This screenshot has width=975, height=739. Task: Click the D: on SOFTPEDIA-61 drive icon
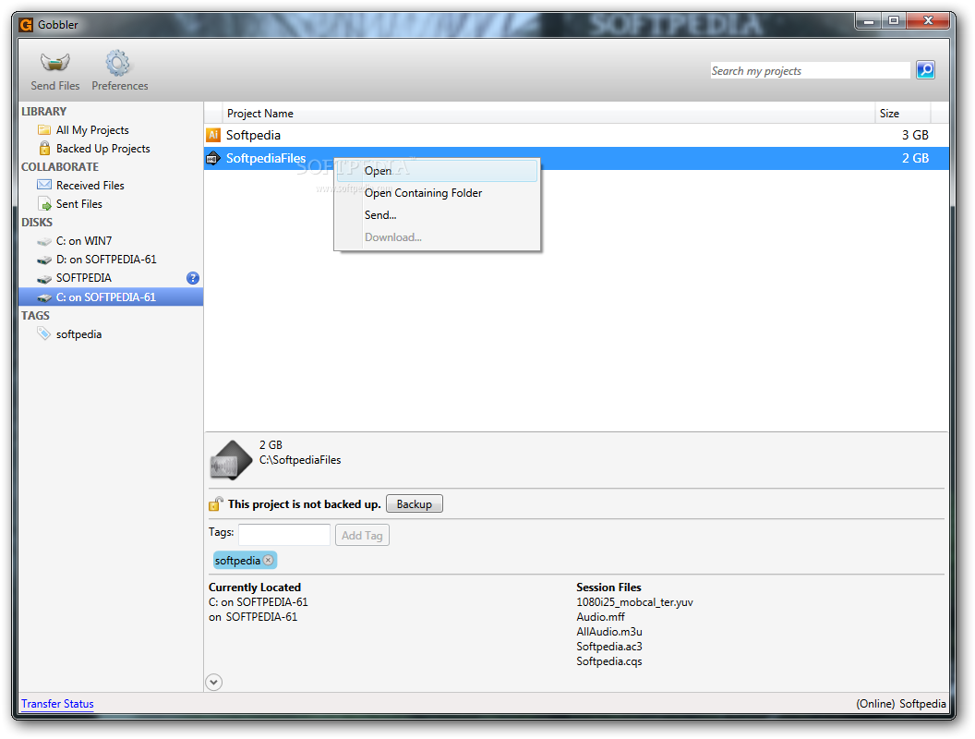click(x=44, y=260)
